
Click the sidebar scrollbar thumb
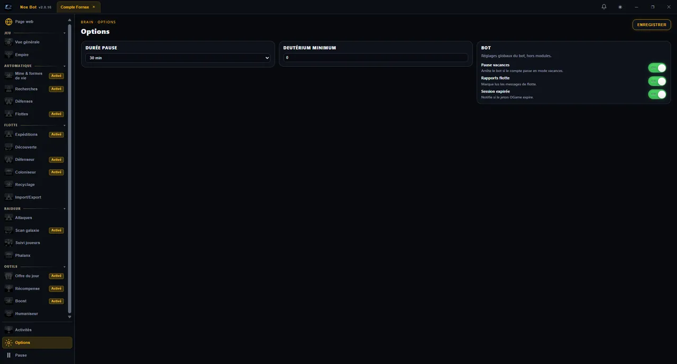point(70,168)
